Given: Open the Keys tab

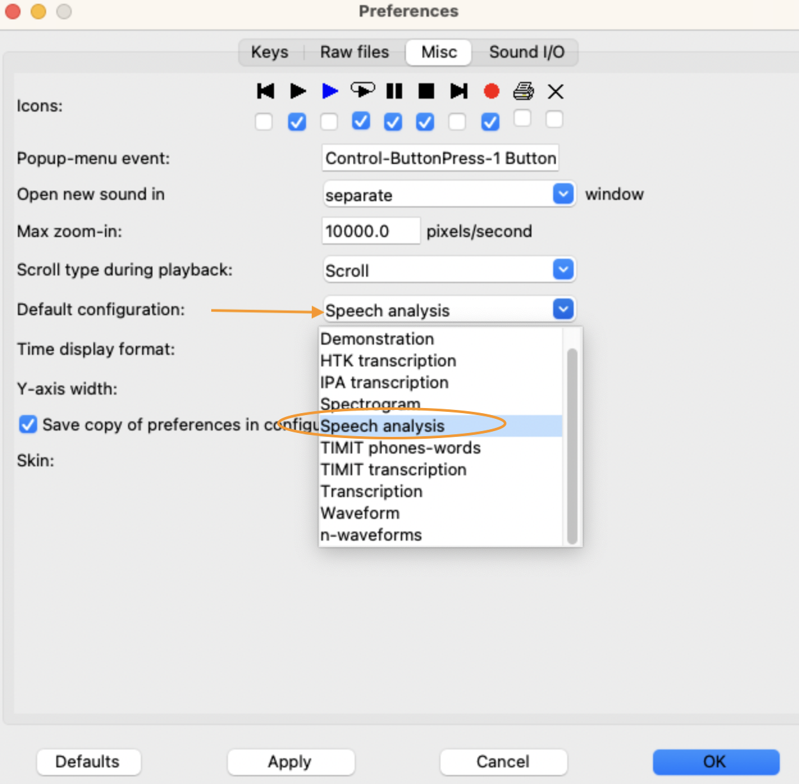Looking at the screenshot, I should (270, 52).
